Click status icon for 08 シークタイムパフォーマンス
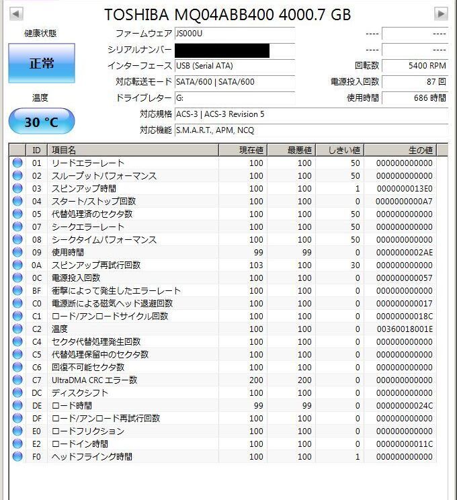The image size is (457, 500). (x=17, y=239)
